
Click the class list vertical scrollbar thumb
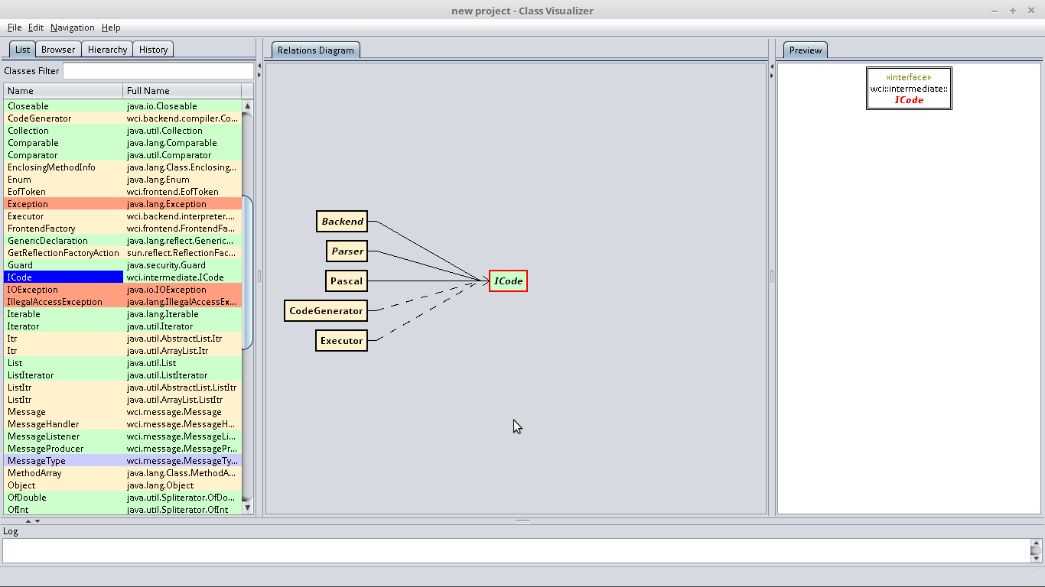pyautogui.click(x=247, y=273)
